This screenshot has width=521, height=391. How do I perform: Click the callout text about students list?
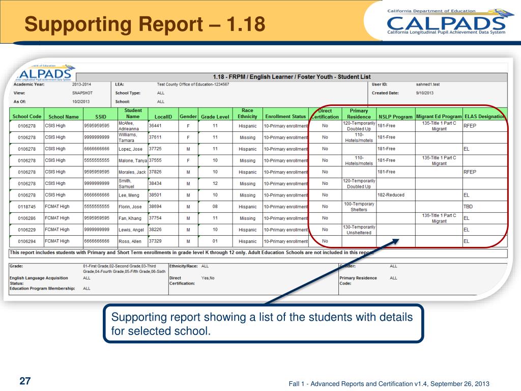(x=262, y=324)
